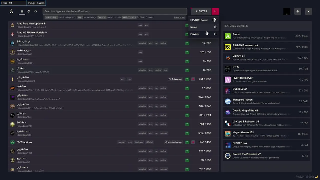Sort servers by UPVOTE! Power
This screenshot has width=320, height=180.
(x=203, y=20)
